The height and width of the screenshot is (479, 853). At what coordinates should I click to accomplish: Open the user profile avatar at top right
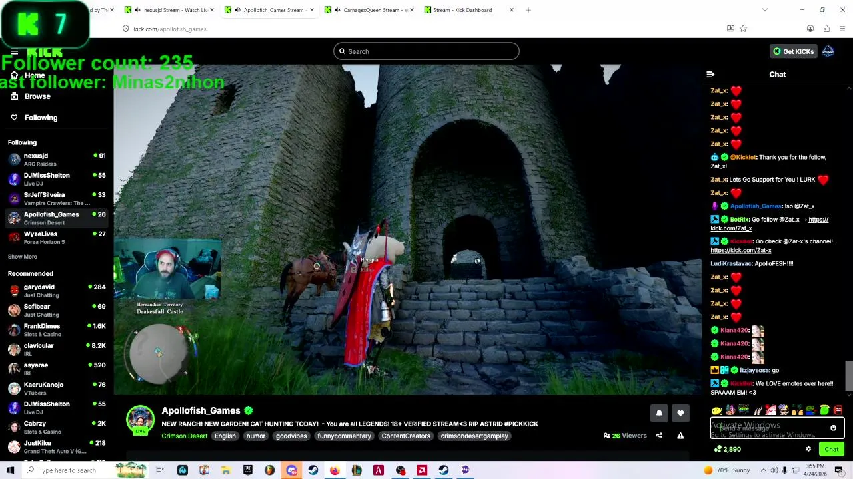tap(828, 51)
